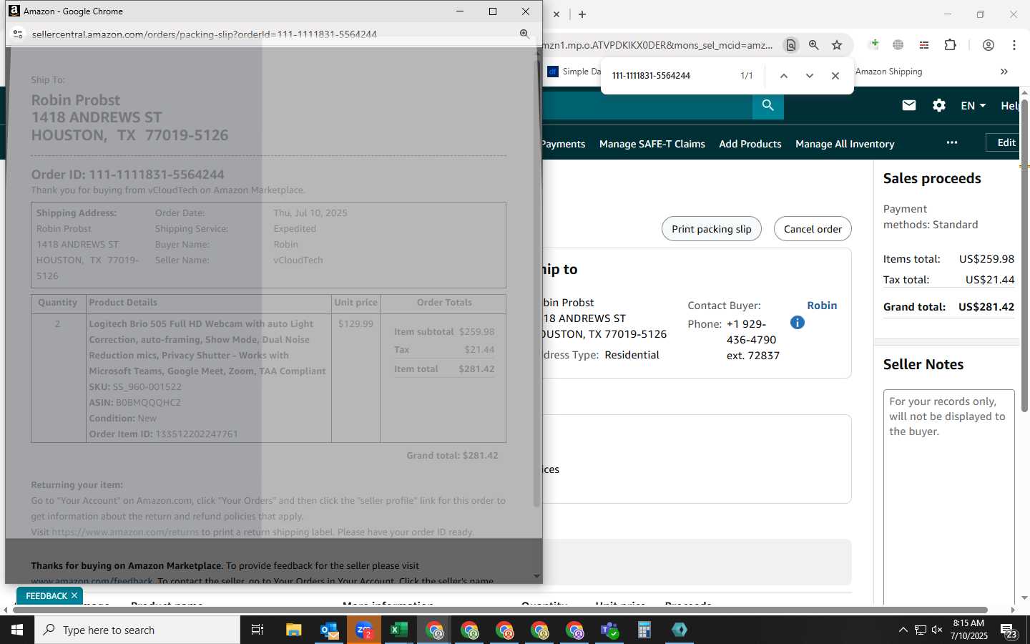Click the FEEDBACK tab button

(46, 595)
